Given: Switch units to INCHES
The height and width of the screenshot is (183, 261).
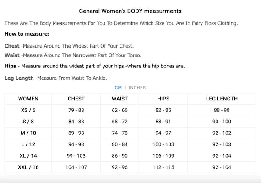Looking at the screenshot, I should [x=137, y=88].
